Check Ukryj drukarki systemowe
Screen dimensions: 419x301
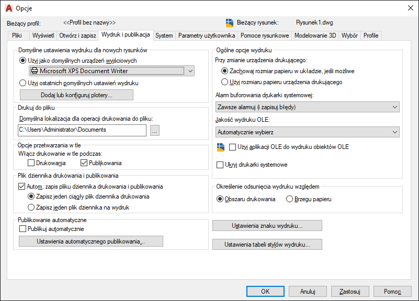pyautogui.click(x=220, y=165)
